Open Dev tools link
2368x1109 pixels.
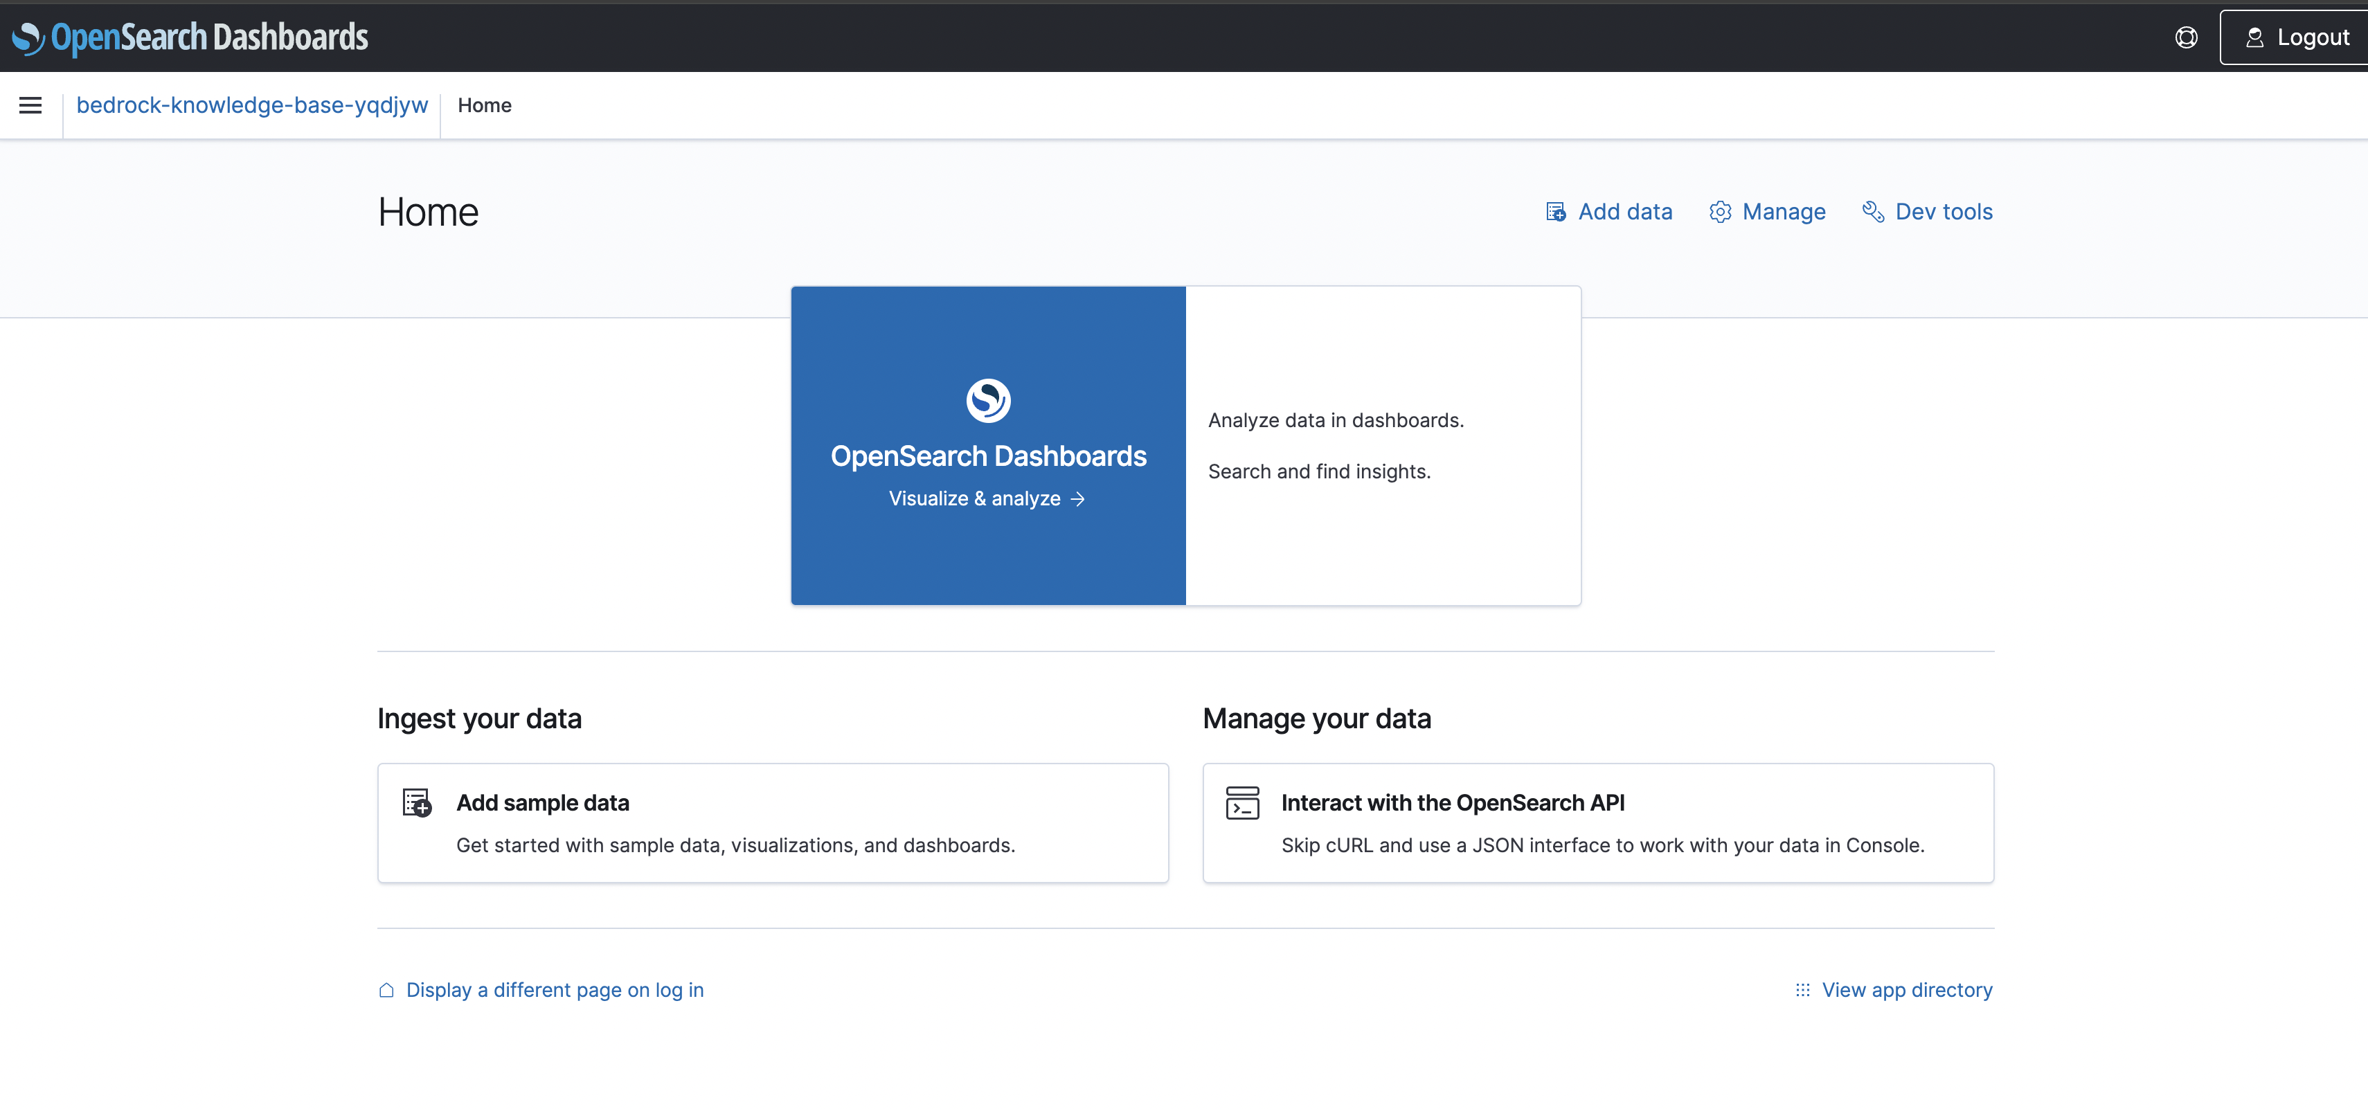coord(1927,213)
